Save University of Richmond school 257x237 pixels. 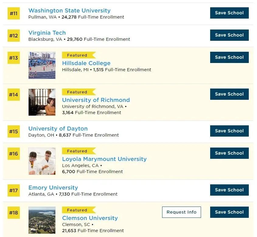point(229,94)
